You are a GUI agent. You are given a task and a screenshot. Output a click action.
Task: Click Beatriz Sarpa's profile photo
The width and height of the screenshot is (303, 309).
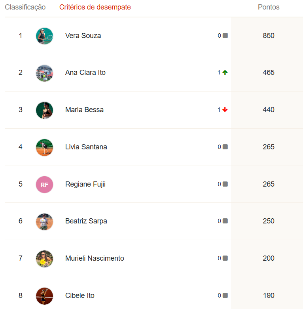44,222
